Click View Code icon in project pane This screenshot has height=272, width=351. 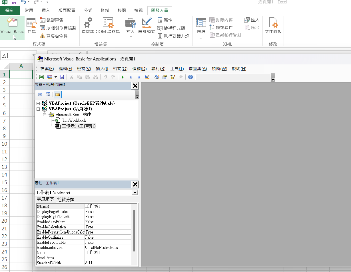[x=40, y=94]
